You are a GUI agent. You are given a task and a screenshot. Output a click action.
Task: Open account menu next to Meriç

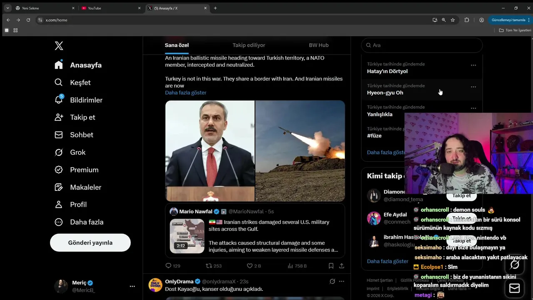(132, 286)
